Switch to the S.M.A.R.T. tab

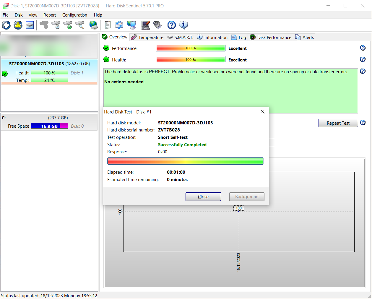point(180,37)
